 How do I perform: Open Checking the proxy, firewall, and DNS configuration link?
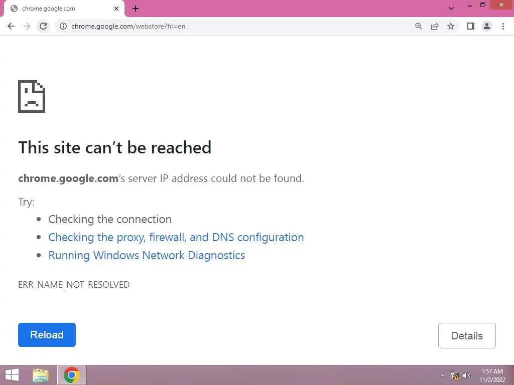point(176,237)
